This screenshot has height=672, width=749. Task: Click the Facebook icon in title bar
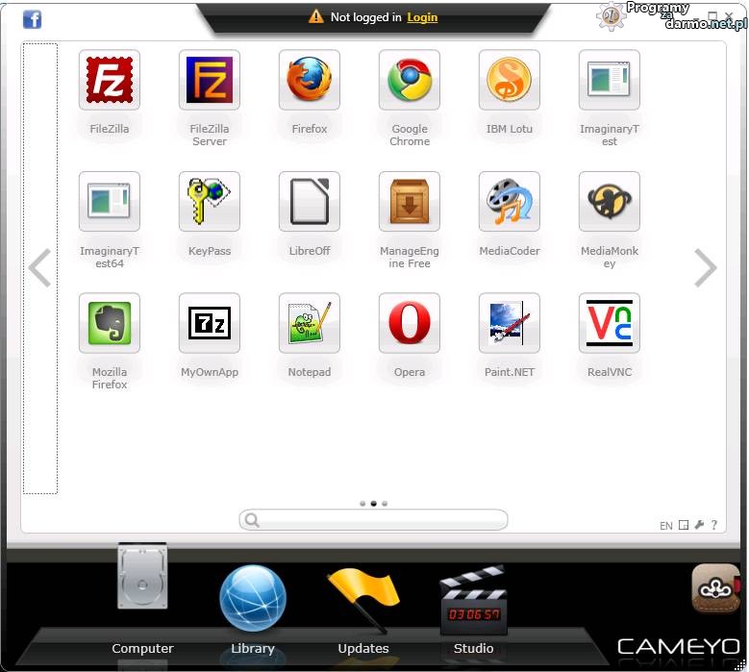point(32,19)
